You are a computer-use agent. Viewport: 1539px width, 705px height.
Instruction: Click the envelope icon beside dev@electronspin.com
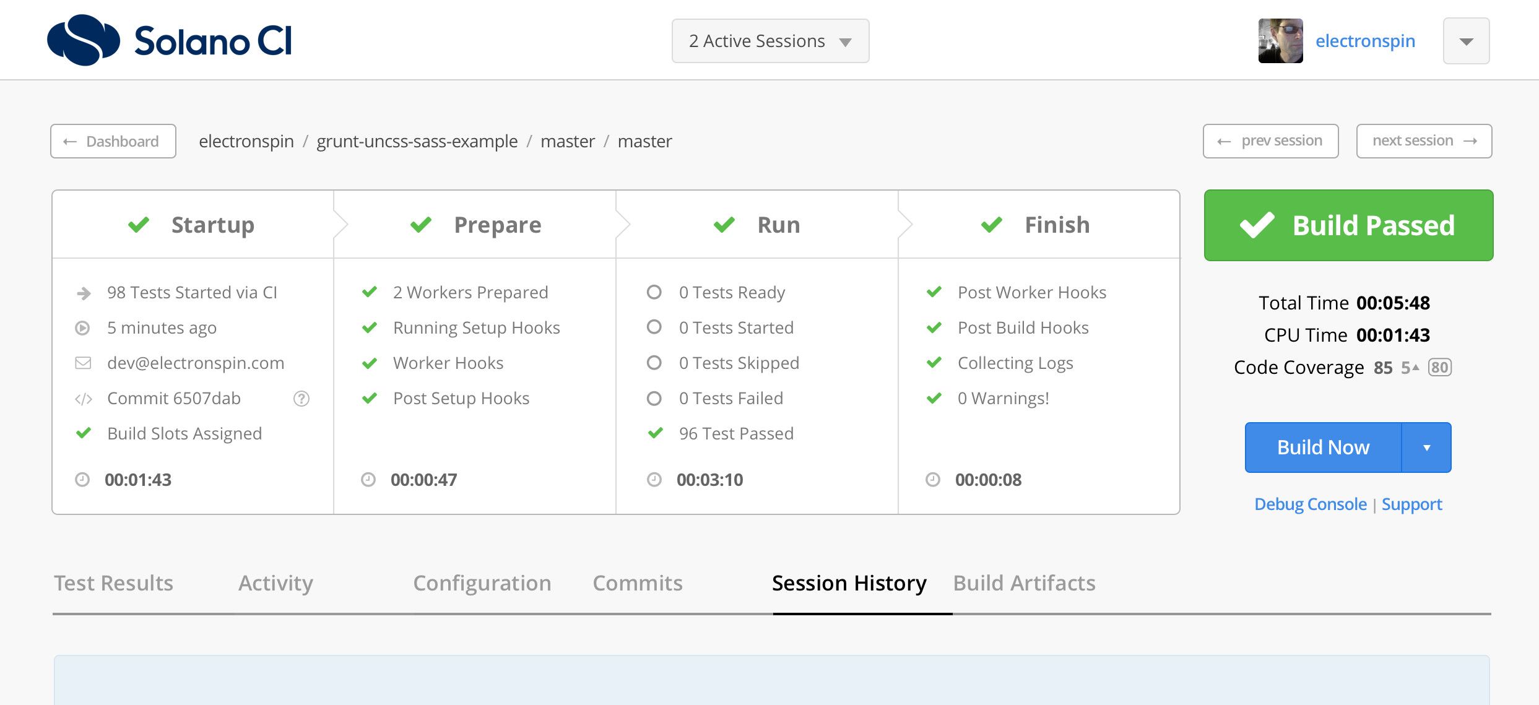[x=83, y=363]
